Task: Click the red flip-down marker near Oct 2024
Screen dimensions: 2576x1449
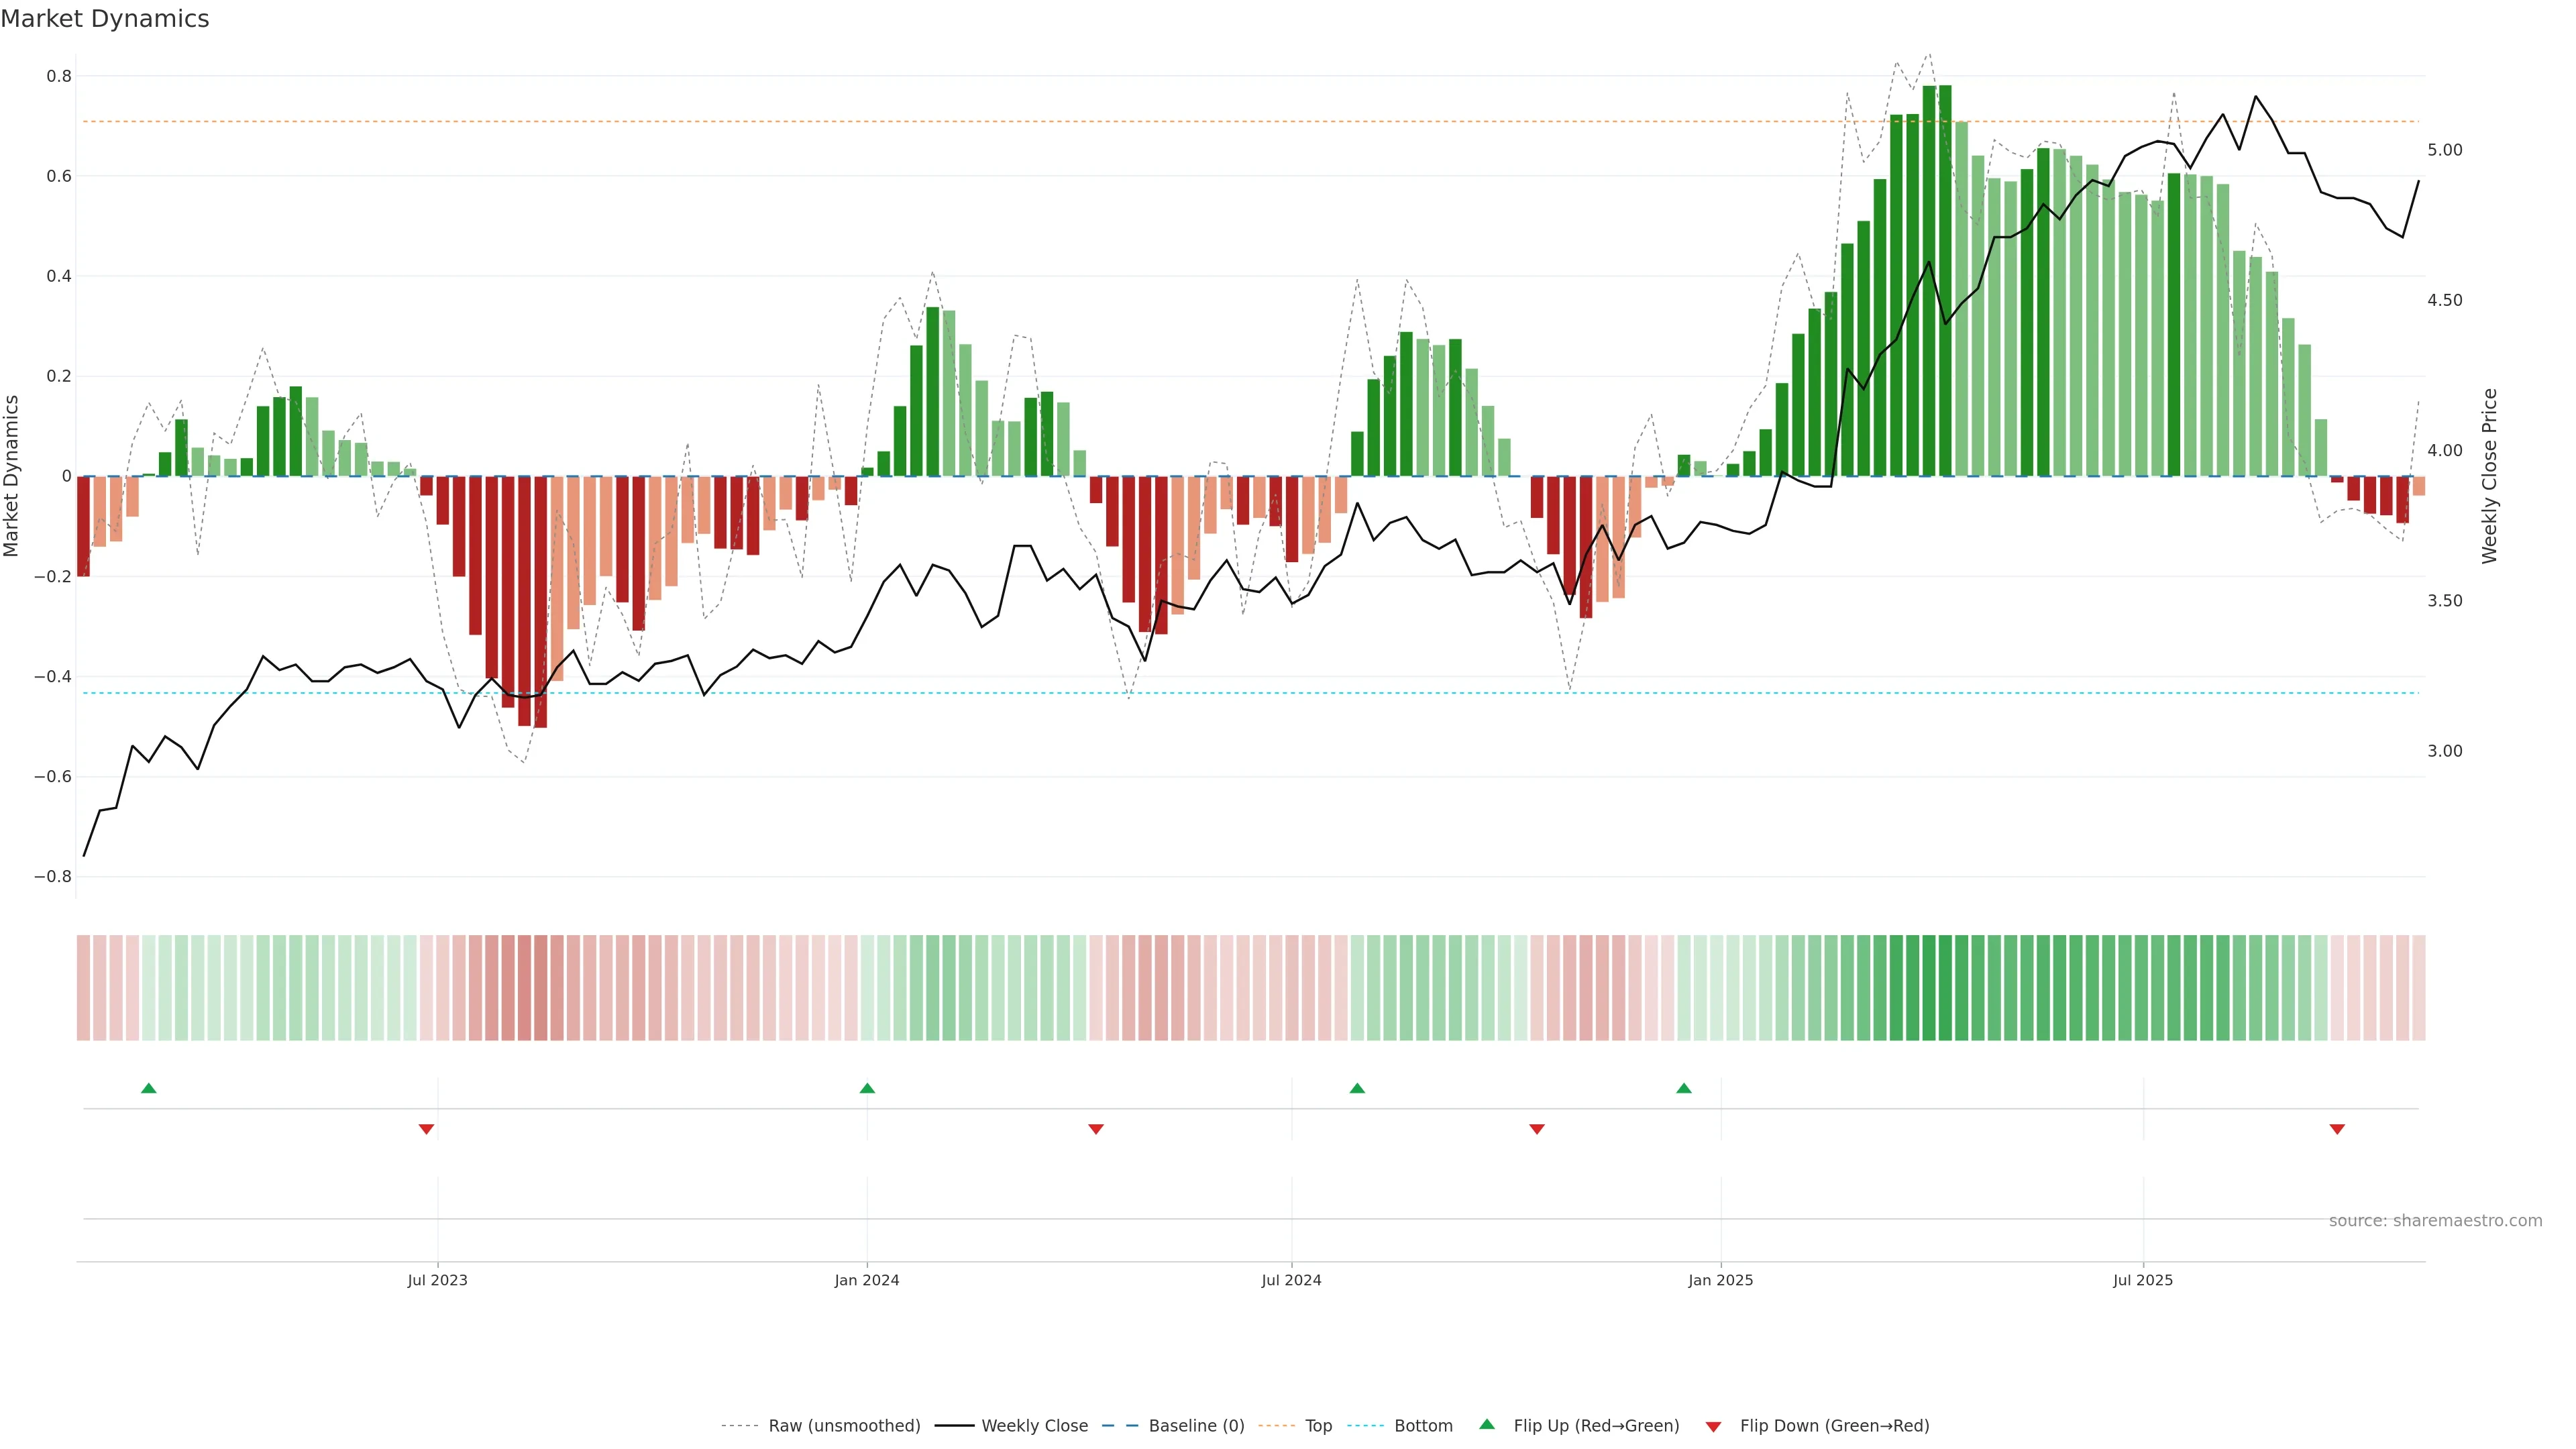Action: (x=1537, y=1129)
